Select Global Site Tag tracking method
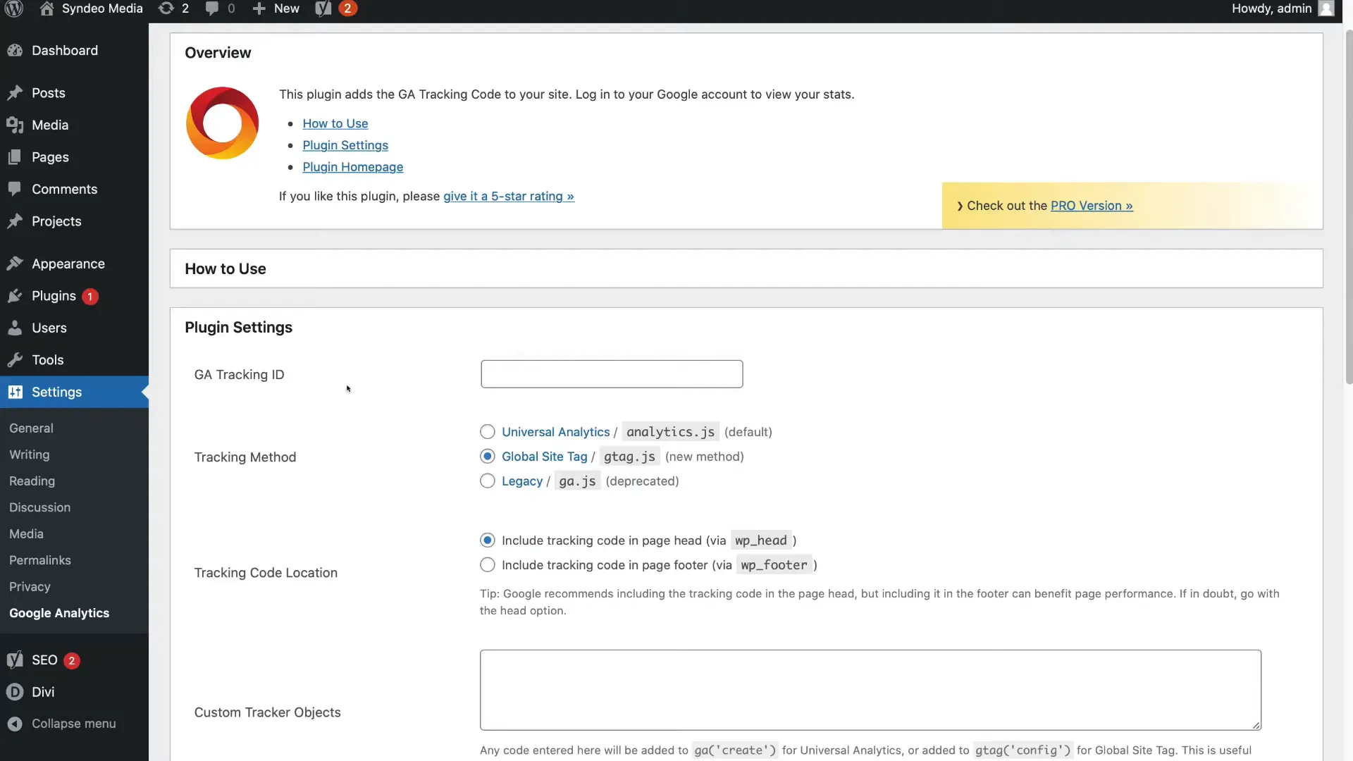This screenshot has height=761, width=1353. (x=488, y=457)
